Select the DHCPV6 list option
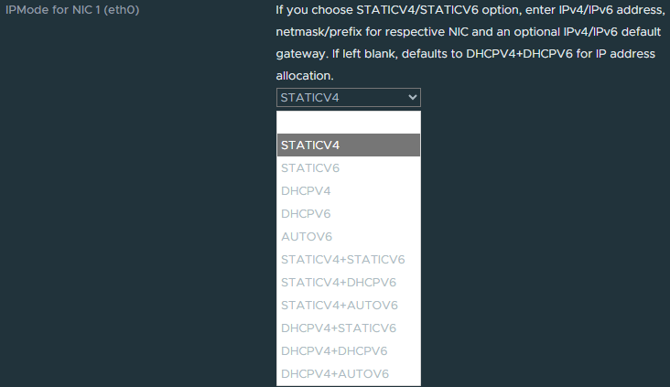Screen dimensions: 670x387 pyautogui.click(x=348, y=214)
